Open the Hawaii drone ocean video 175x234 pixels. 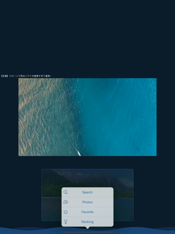click(87, 117)
